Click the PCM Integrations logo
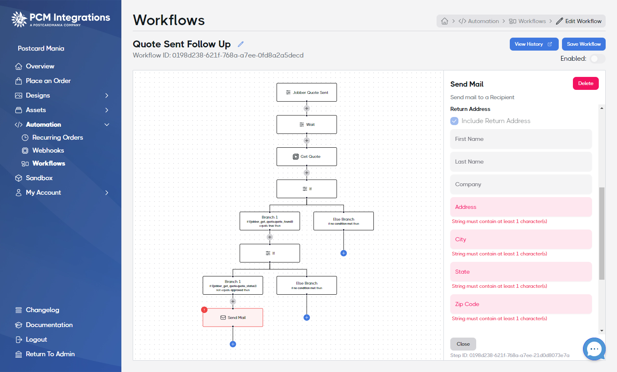This screenshot has width=617, height=372. click(61, 19)
